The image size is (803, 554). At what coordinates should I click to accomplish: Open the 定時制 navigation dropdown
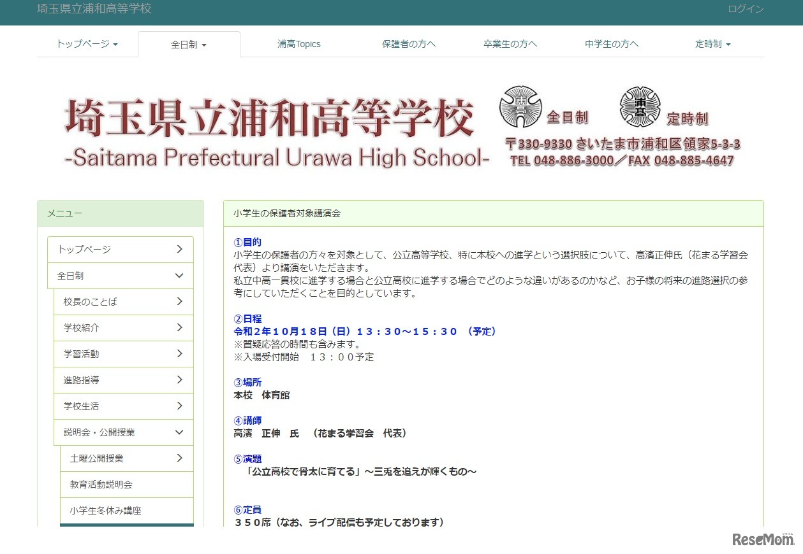712,44
